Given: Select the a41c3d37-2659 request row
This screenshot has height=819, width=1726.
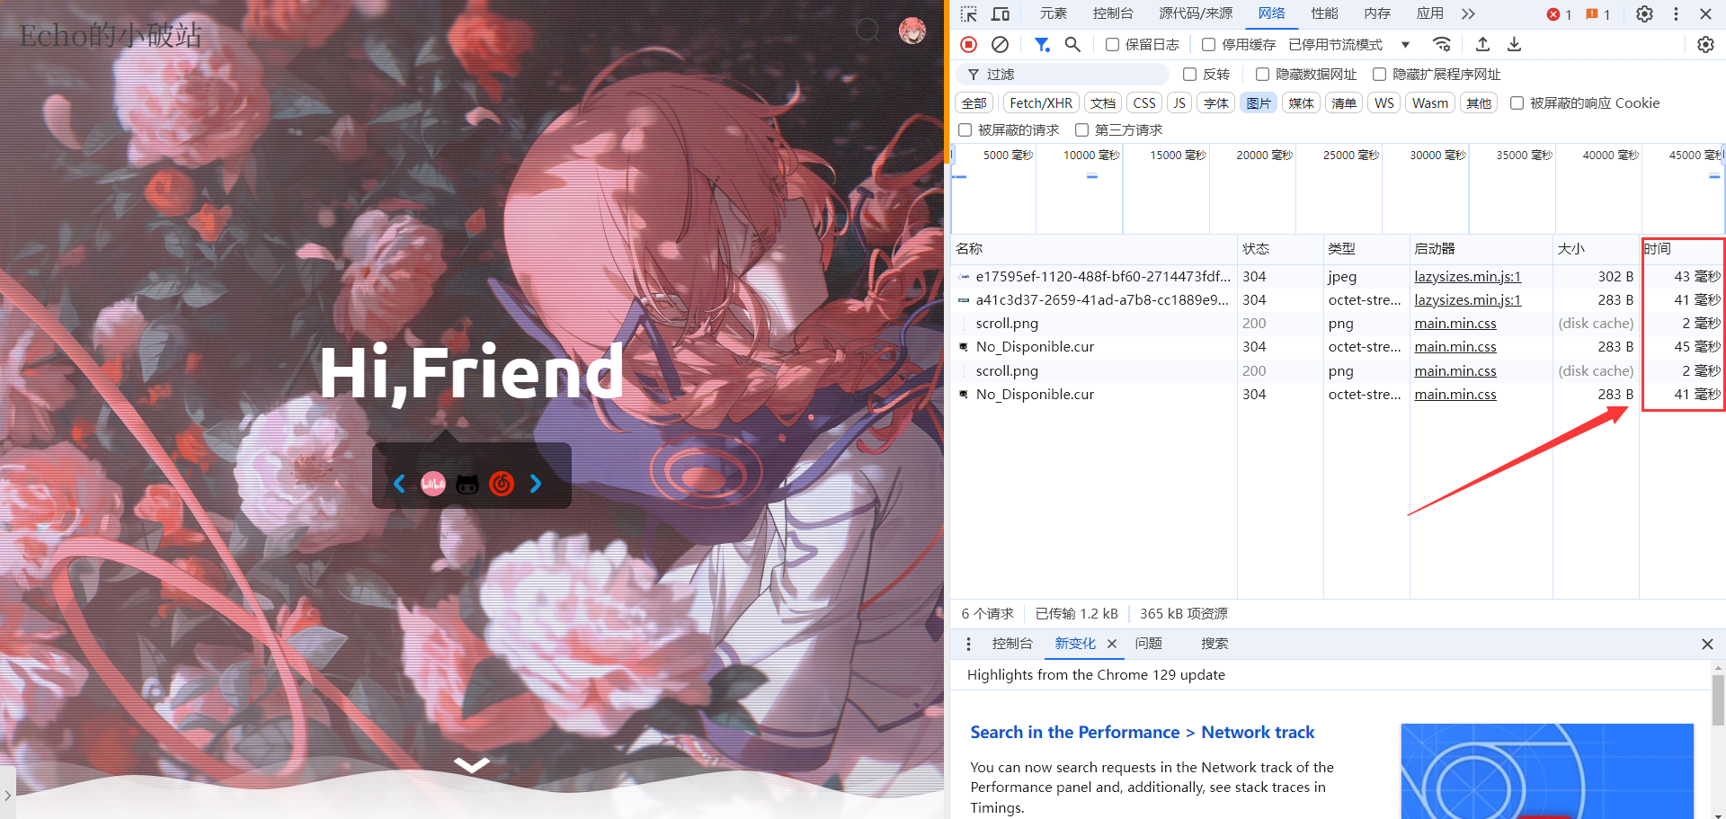Looking at the screenshot, I should tap(1338, 300).
